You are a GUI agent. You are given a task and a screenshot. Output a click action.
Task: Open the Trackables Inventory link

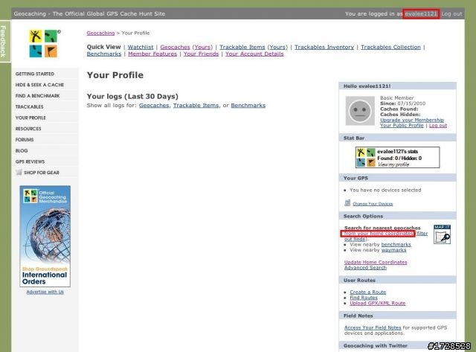[x=324, y=47]
